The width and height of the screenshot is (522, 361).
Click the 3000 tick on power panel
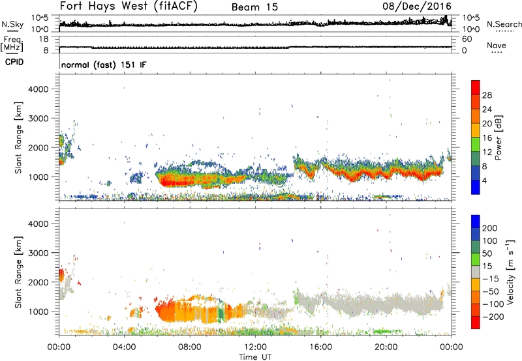pyautogui.click(x=38, y=119)
